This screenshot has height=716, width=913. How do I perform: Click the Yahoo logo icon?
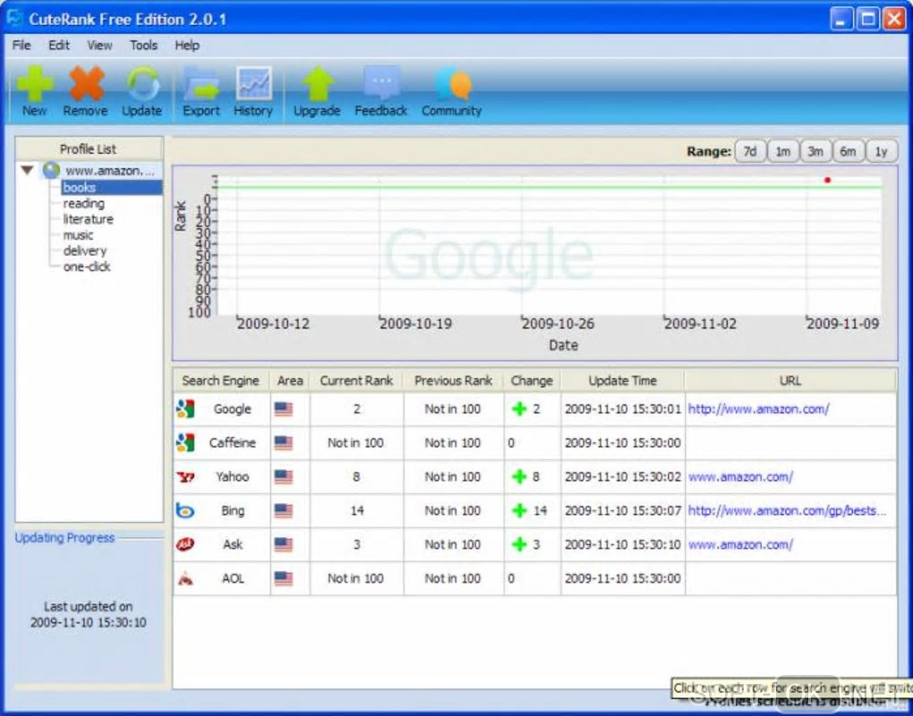click(185, 477)
